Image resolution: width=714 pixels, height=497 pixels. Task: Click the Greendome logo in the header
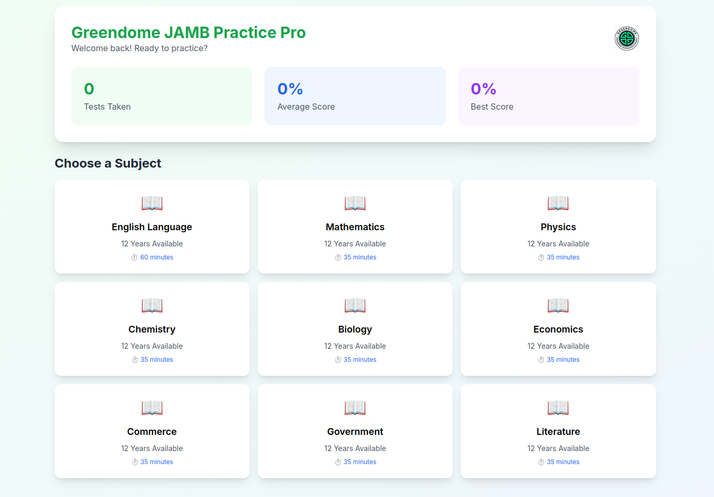(626, 39)
